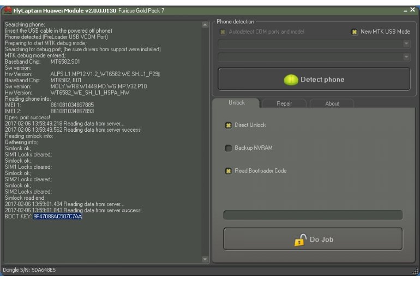The height and width of the screenshot is (282, 420).
Task: Toggle the New MTK USB Mode checkbox
Action: pos(355,32)
